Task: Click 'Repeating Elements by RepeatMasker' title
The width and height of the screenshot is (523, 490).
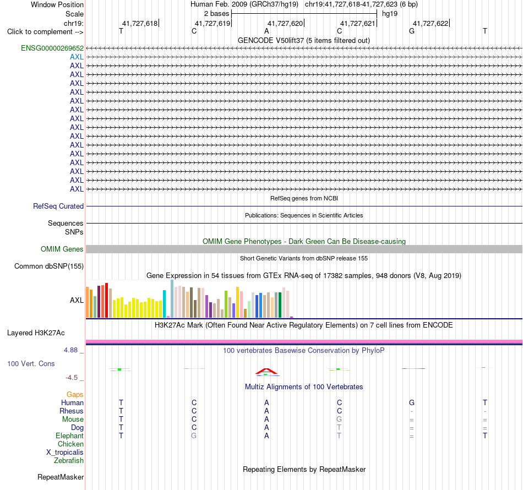Action: click(304, 469)
